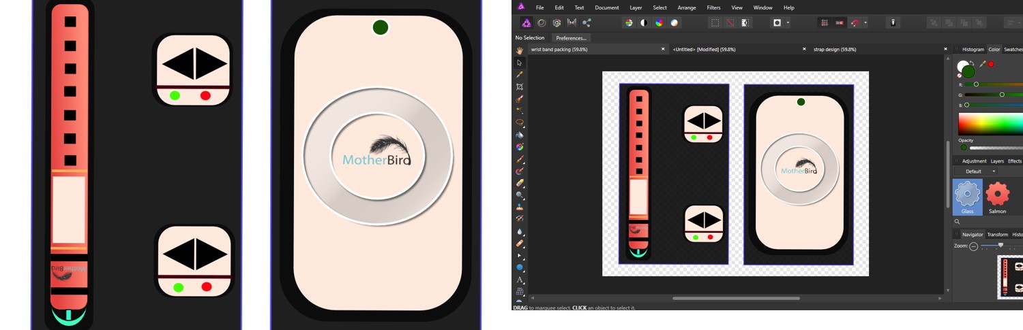The image size is (1023, 330).
Task: Open the Edit menu
Action: [x=559, y=7]
